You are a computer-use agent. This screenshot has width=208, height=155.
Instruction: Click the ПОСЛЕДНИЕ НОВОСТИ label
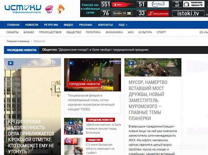point(22,50)
